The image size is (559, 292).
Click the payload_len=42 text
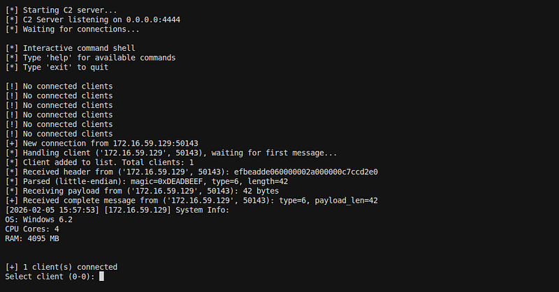(346, 201)
